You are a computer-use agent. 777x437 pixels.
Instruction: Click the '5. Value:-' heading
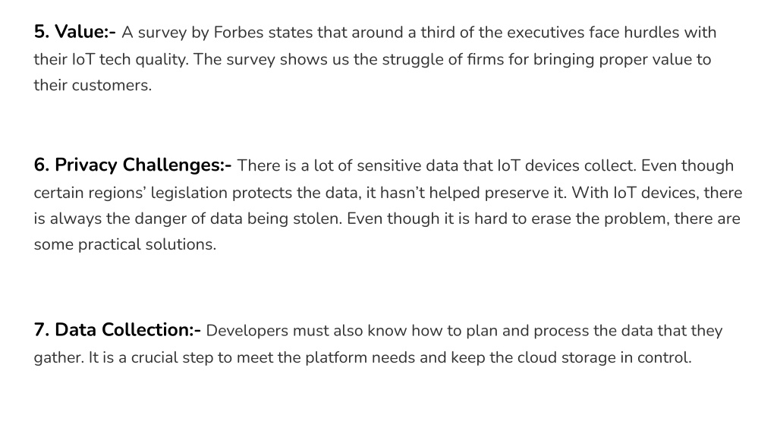click(75, 32)
